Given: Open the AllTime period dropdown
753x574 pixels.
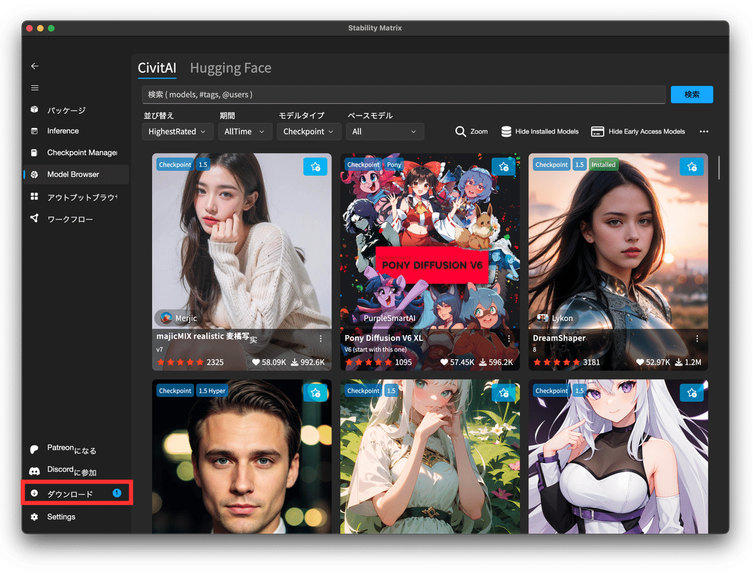Looking at the screenshot, I should point(245,132).
